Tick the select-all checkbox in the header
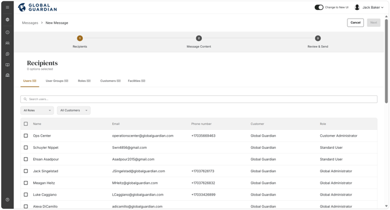This screenshot has width=390, height=210. click(26, 124)
